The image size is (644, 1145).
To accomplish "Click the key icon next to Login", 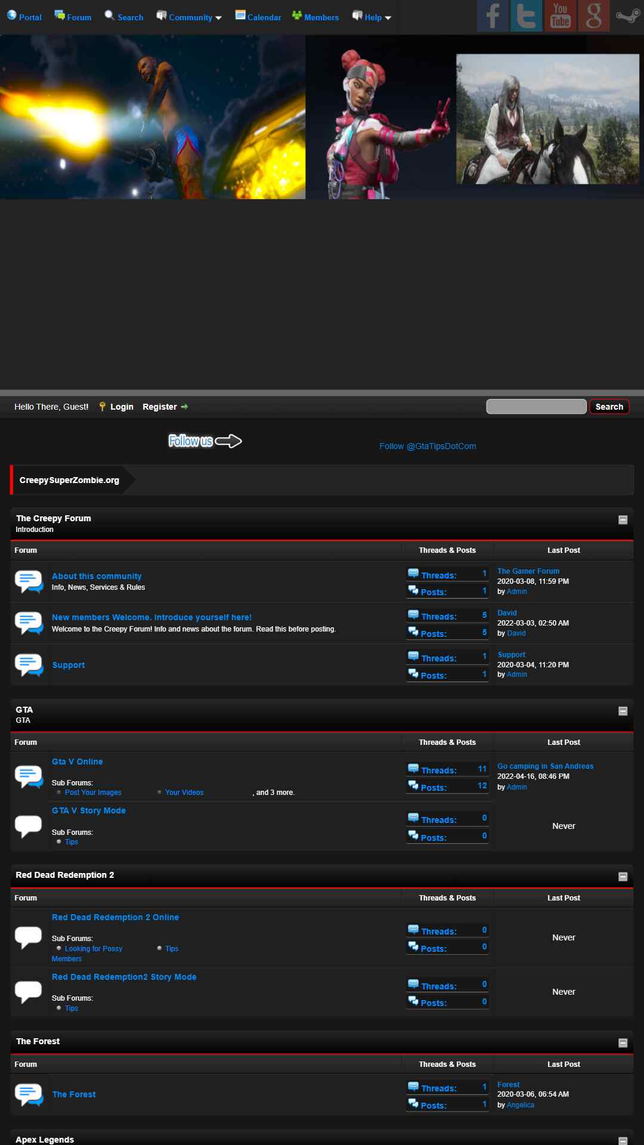I will click(102, 407).
